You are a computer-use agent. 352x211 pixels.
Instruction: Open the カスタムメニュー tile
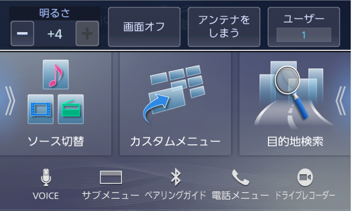tap(175, 104)
